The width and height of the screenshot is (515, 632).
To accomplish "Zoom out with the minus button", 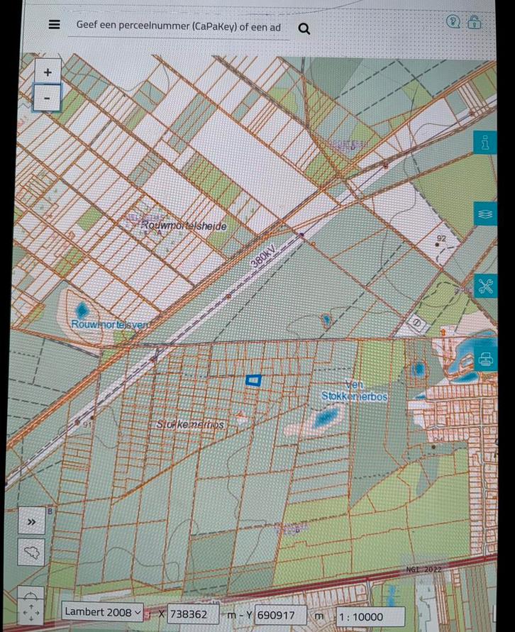I will click(x=48, y=98).
